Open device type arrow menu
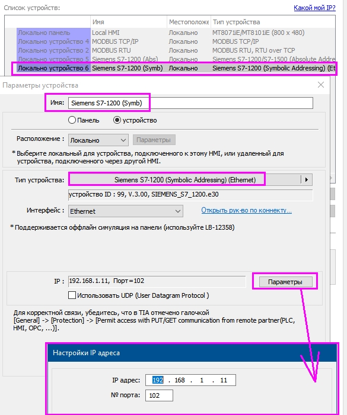This screenshot has height=415, width=347. 307,180
